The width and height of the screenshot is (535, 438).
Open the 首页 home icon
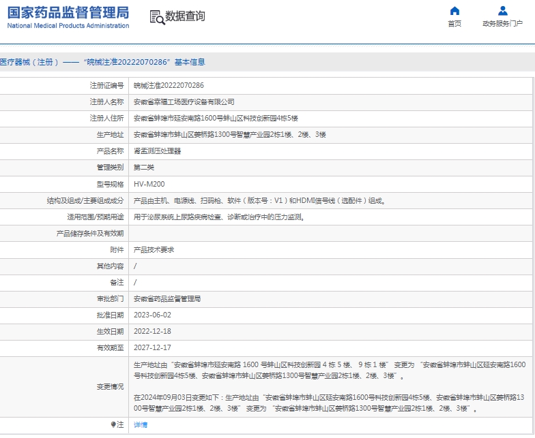click(x=454, y=11)
